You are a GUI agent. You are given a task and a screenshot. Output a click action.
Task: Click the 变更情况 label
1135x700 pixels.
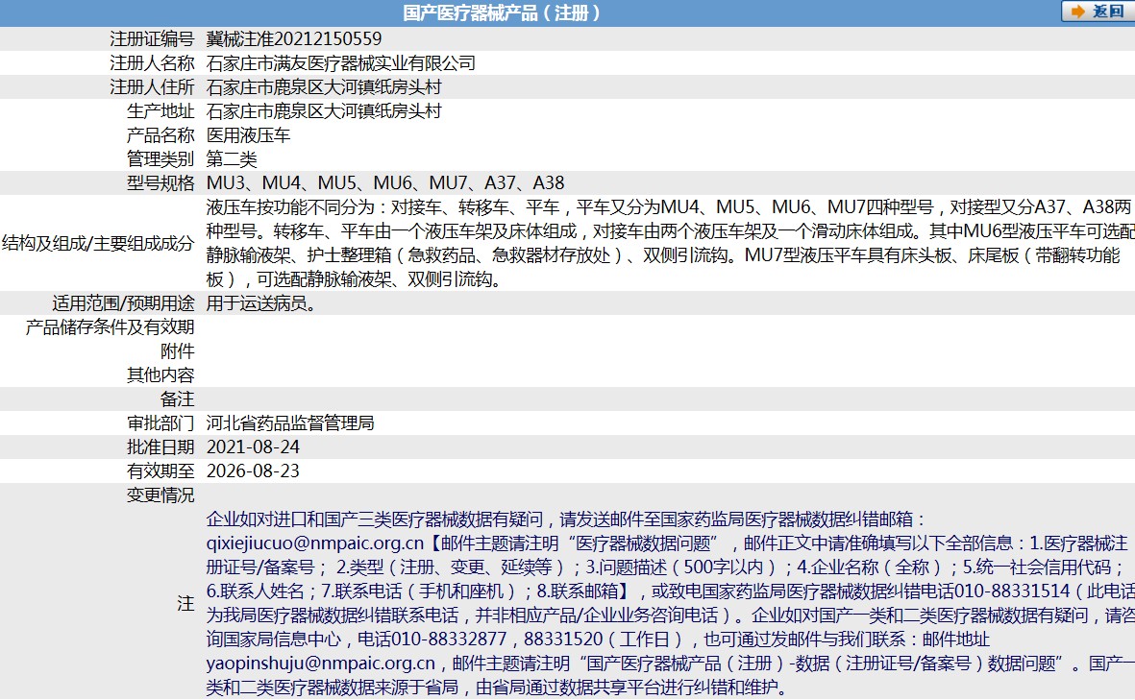click(x=160, y=495)
